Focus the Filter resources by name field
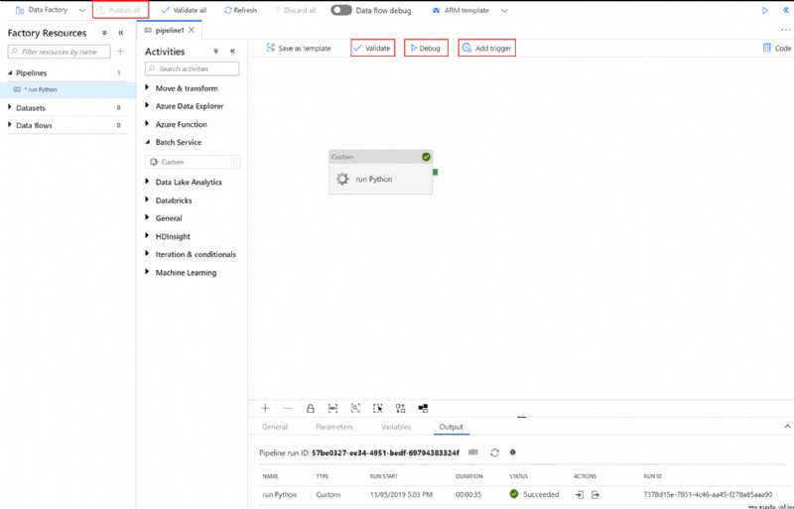The width and height of the screenshot is (794, 509). tap(59, 52)
